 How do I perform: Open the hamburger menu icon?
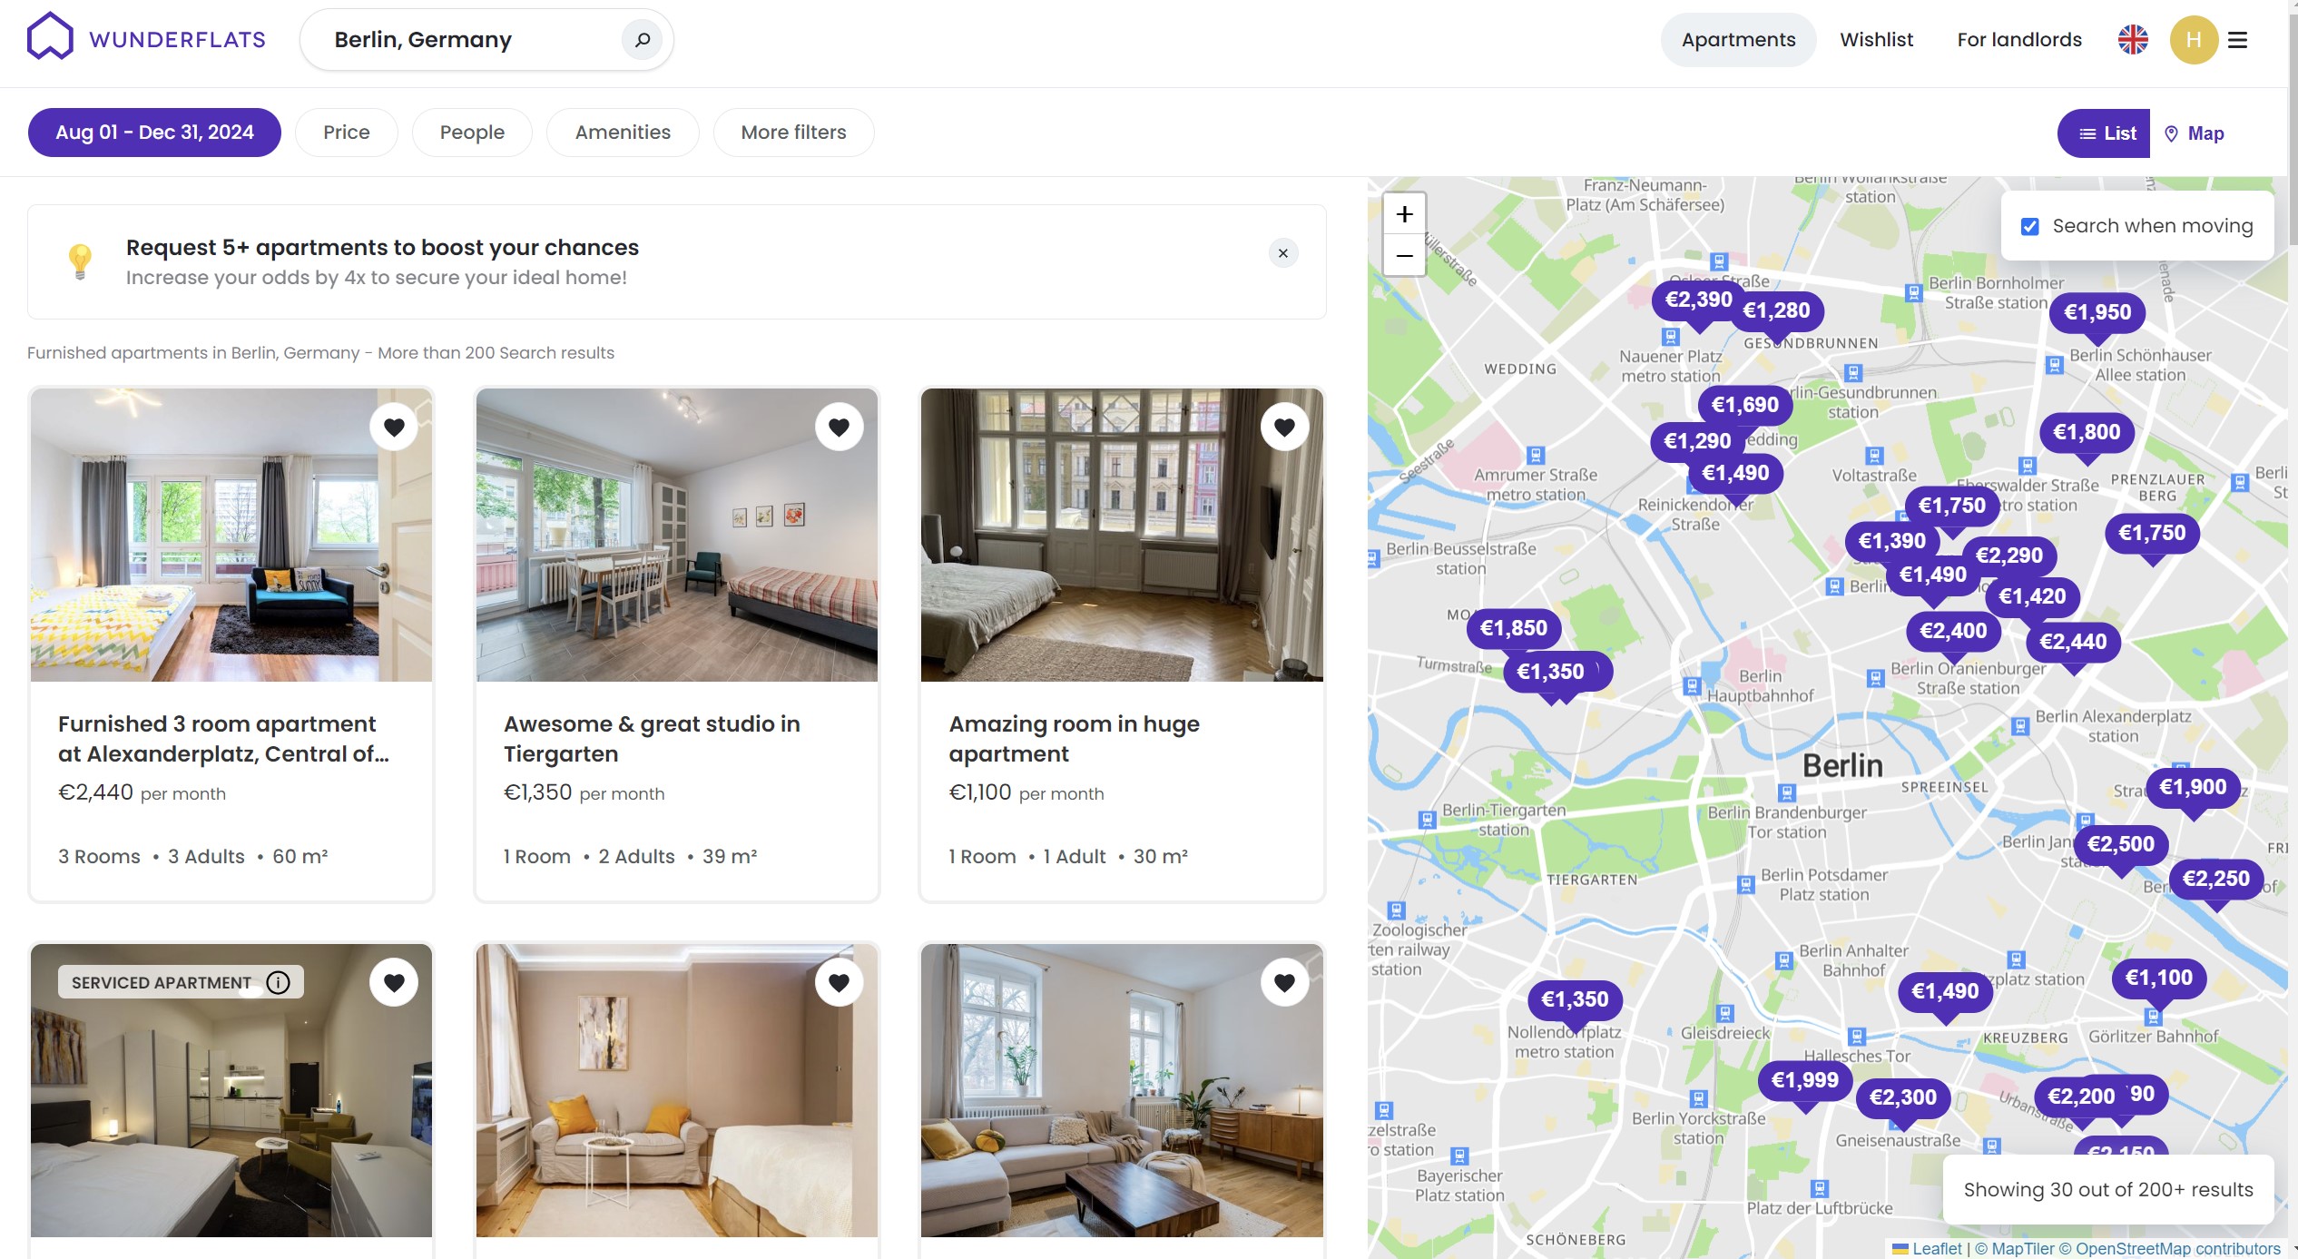tap(2237, 40)
